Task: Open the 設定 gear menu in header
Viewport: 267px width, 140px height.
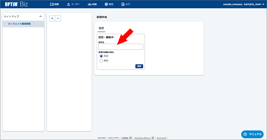Action: tap(109, 4)
